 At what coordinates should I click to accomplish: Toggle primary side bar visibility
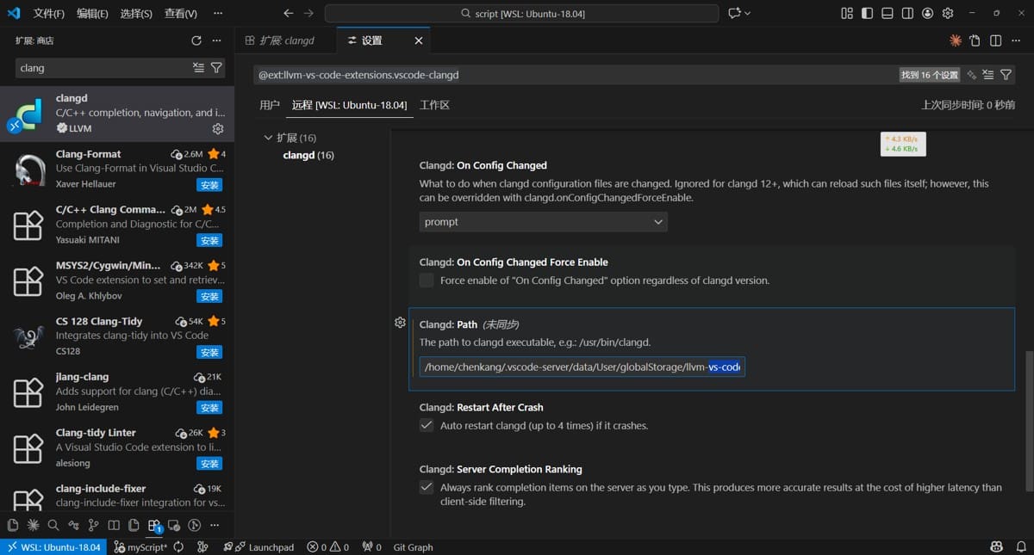click(867, 14)
